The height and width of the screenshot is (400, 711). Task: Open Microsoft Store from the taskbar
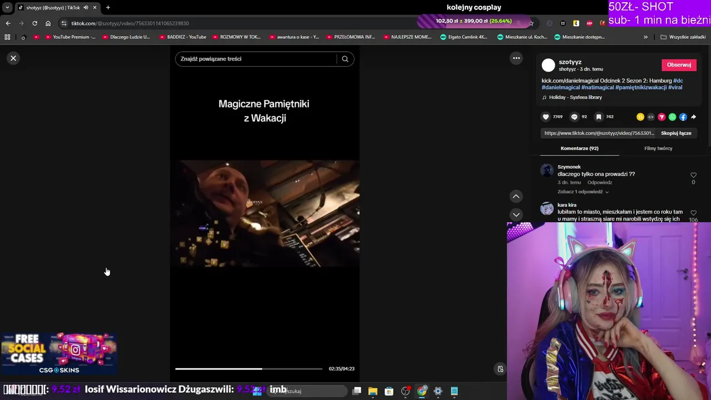point(389,391)
